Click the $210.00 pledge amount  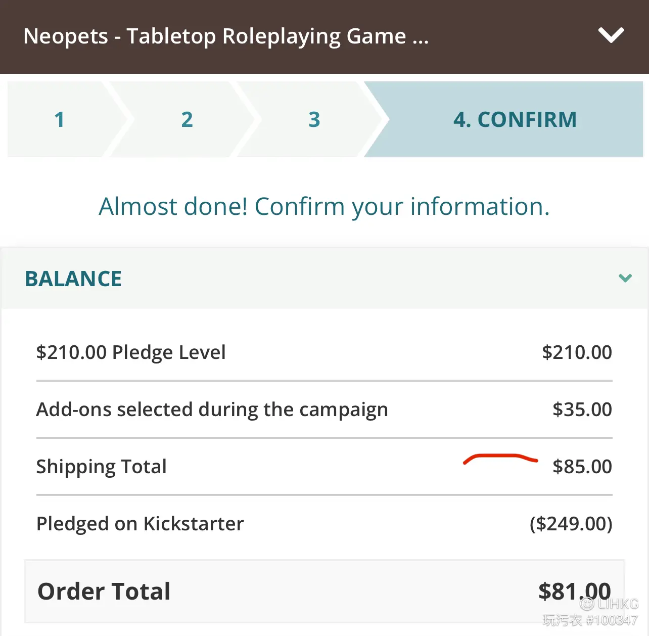click(577, 352)
